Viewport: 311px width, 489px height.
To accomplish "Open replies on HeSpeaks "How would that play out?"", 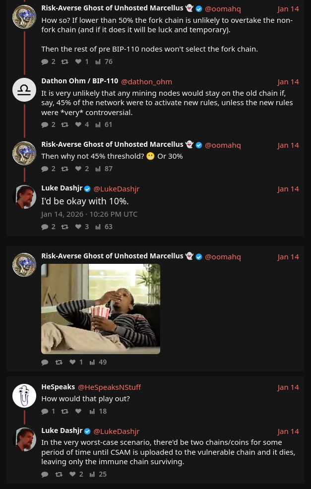I will point(45,411).
